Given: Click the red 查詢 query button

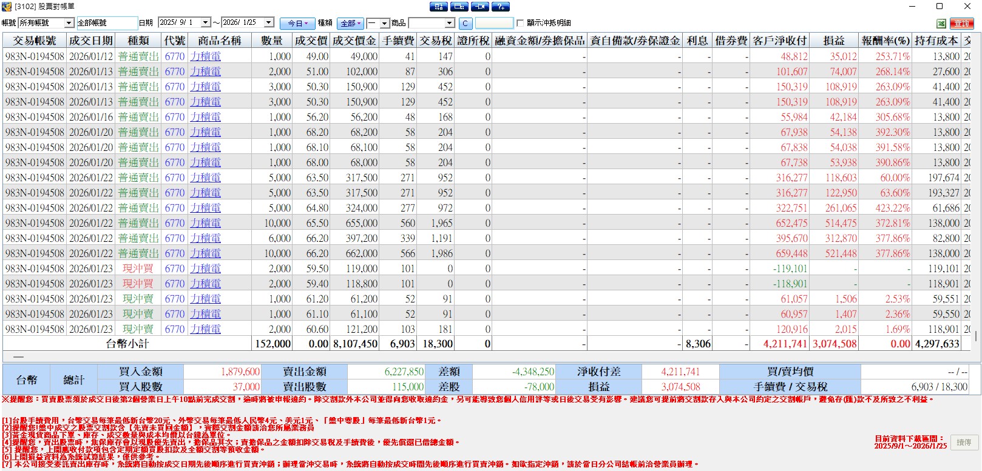Looking at the screenshot, I should click(x=961, y=23).
